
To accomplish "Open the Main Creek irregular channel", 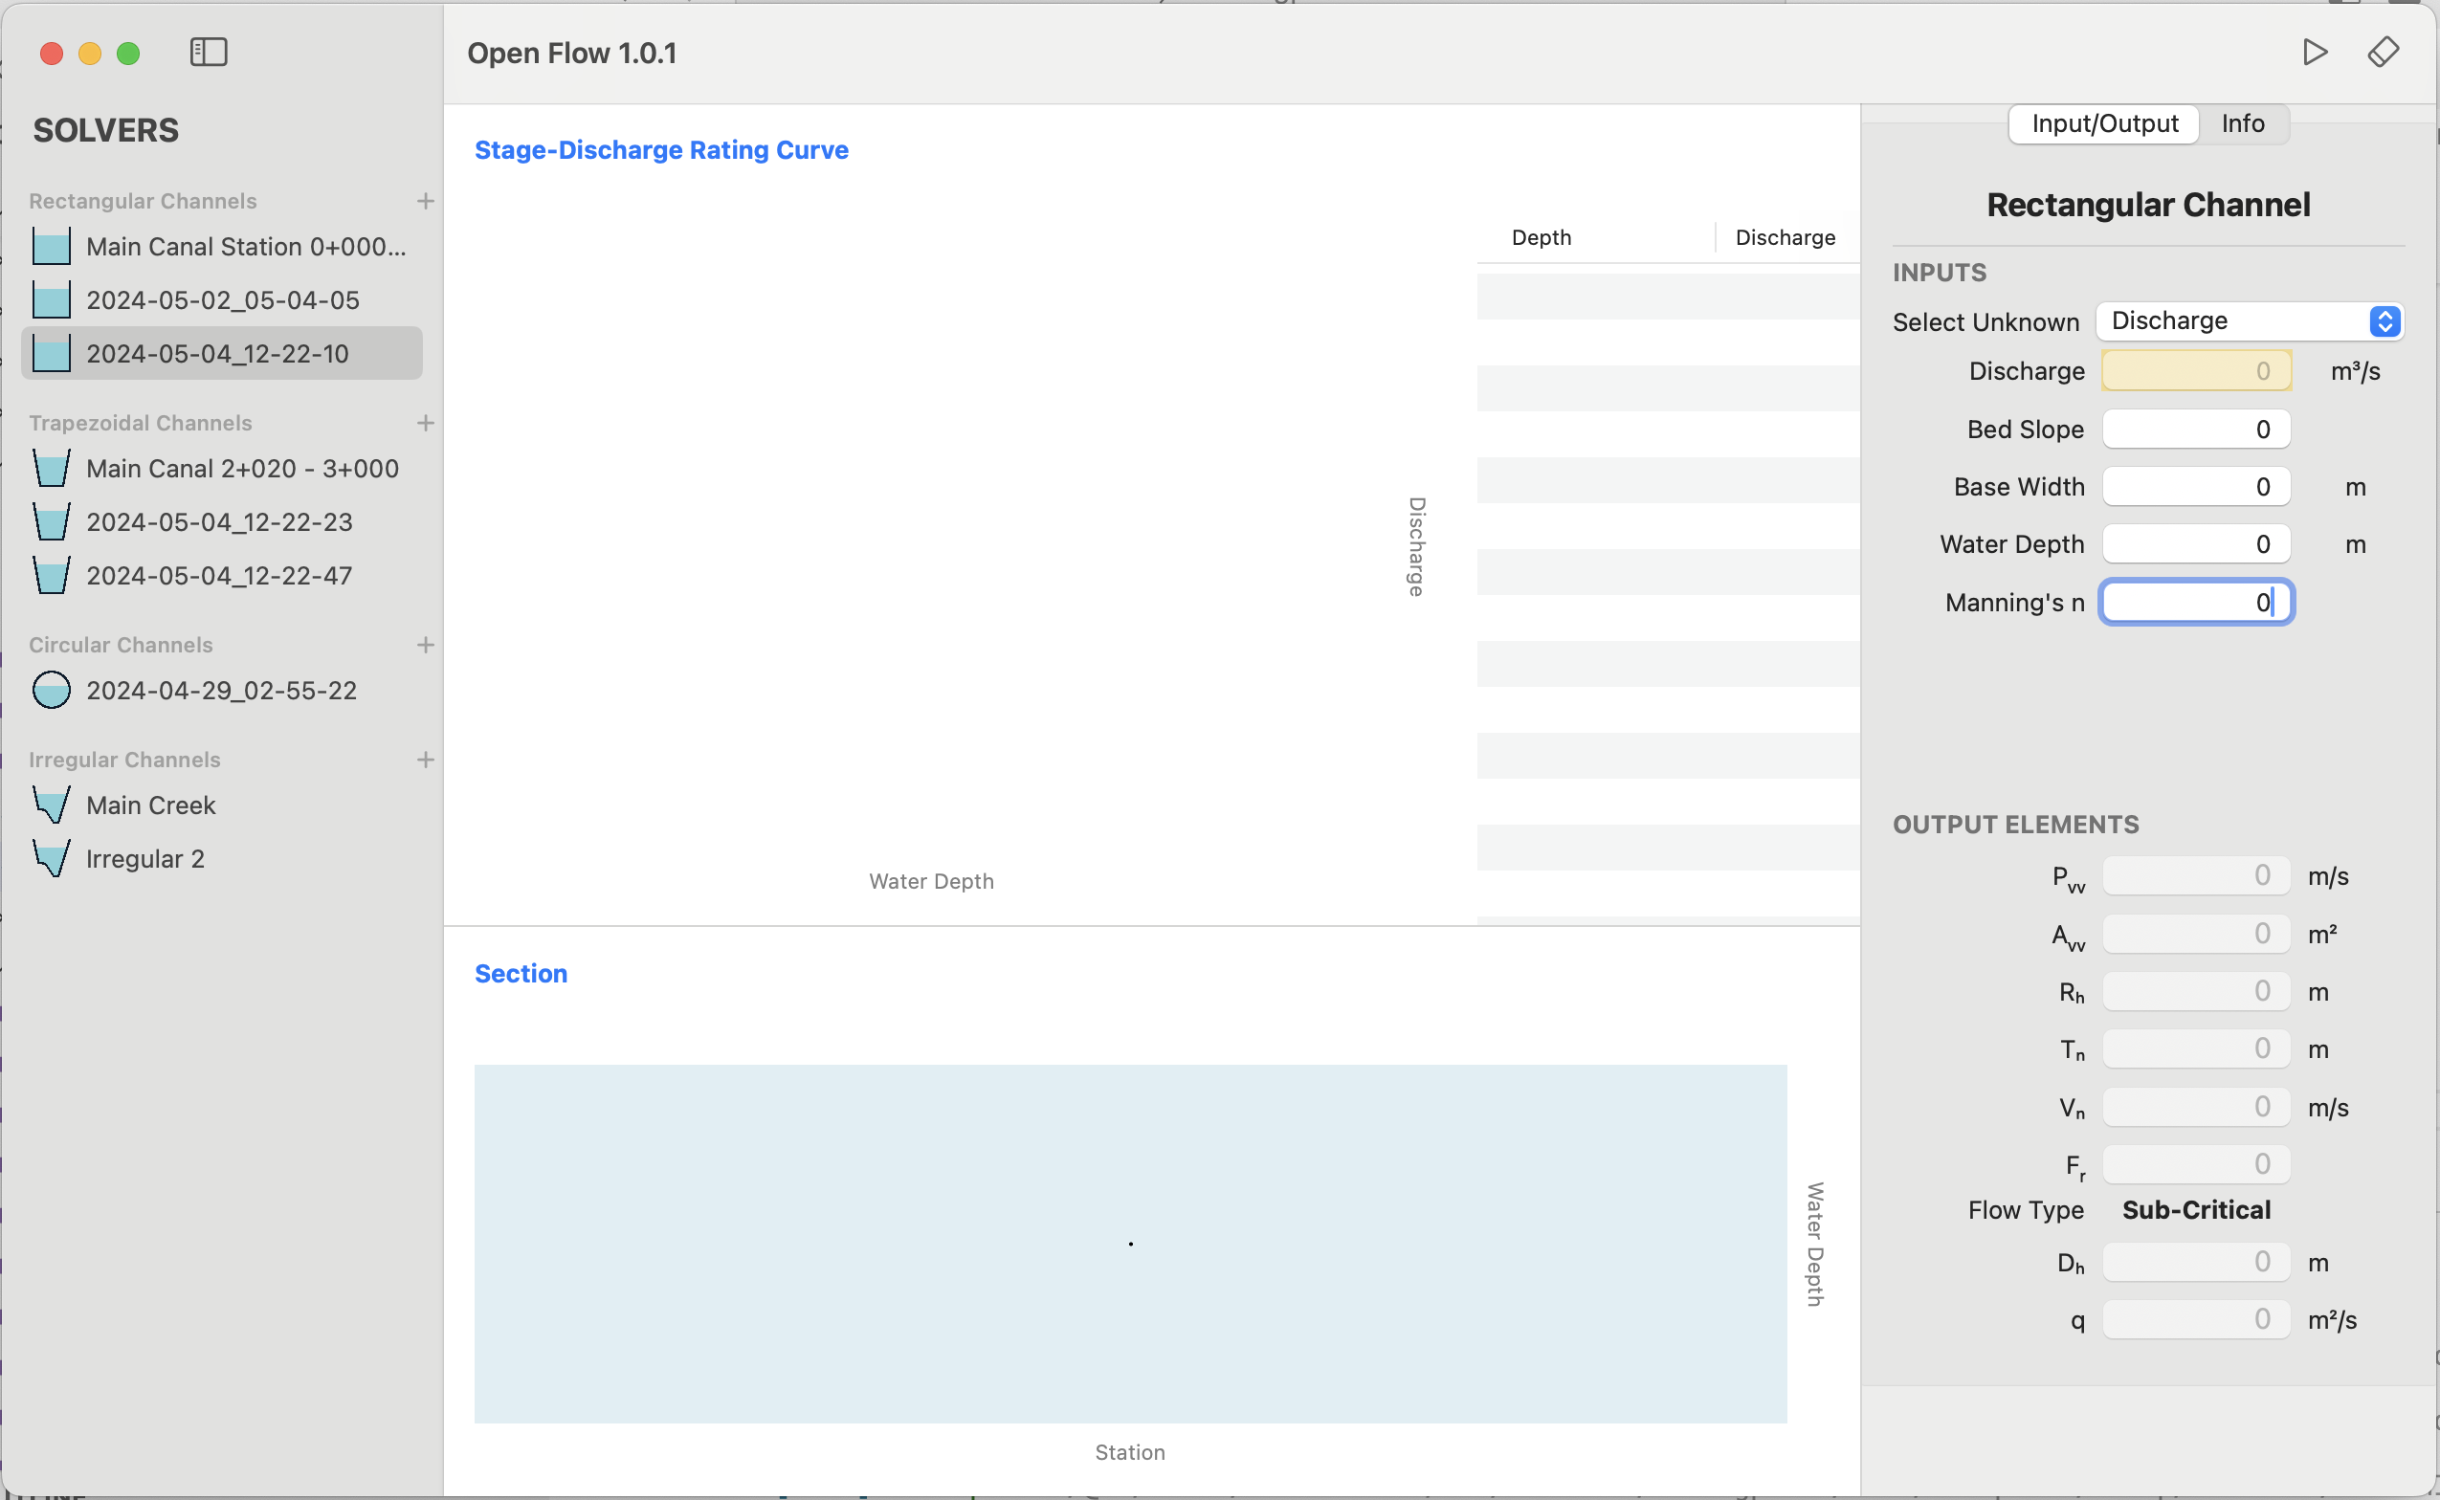I will point(222,805).
